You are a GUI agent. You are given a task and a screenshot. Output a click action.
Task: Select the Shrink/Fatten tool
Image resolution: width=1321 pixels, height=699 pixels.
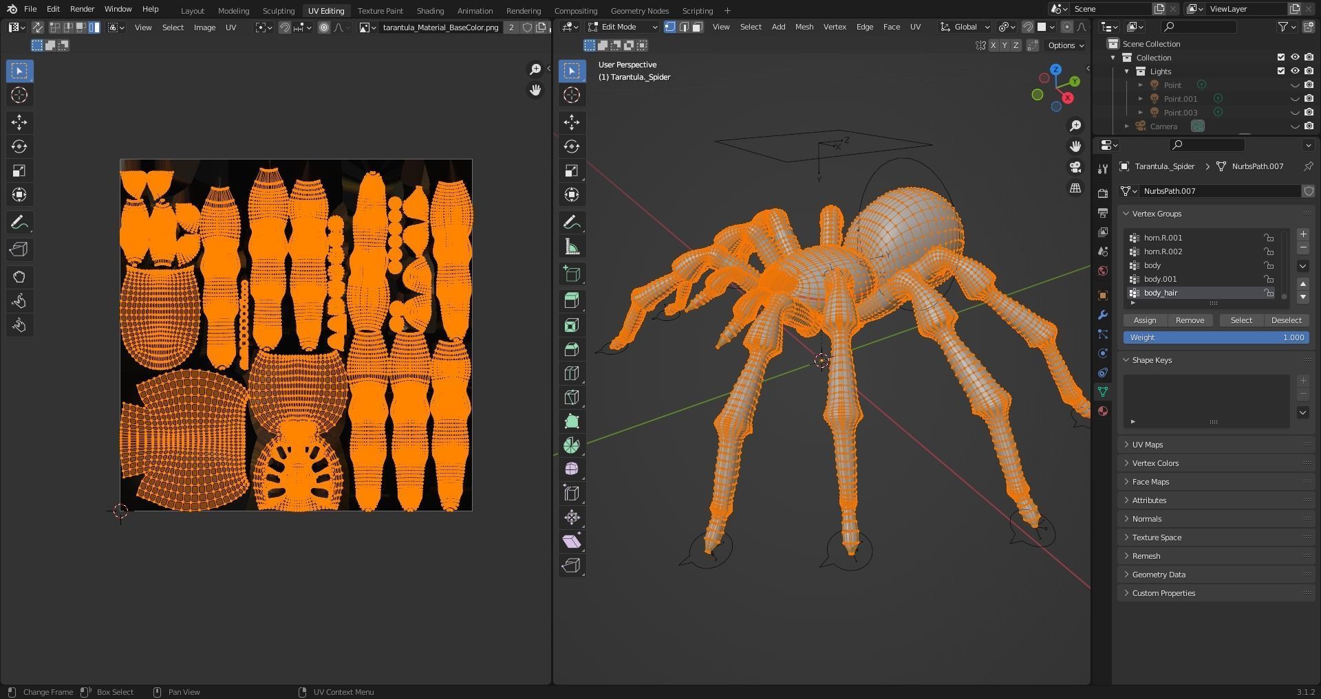click(572, 517)
